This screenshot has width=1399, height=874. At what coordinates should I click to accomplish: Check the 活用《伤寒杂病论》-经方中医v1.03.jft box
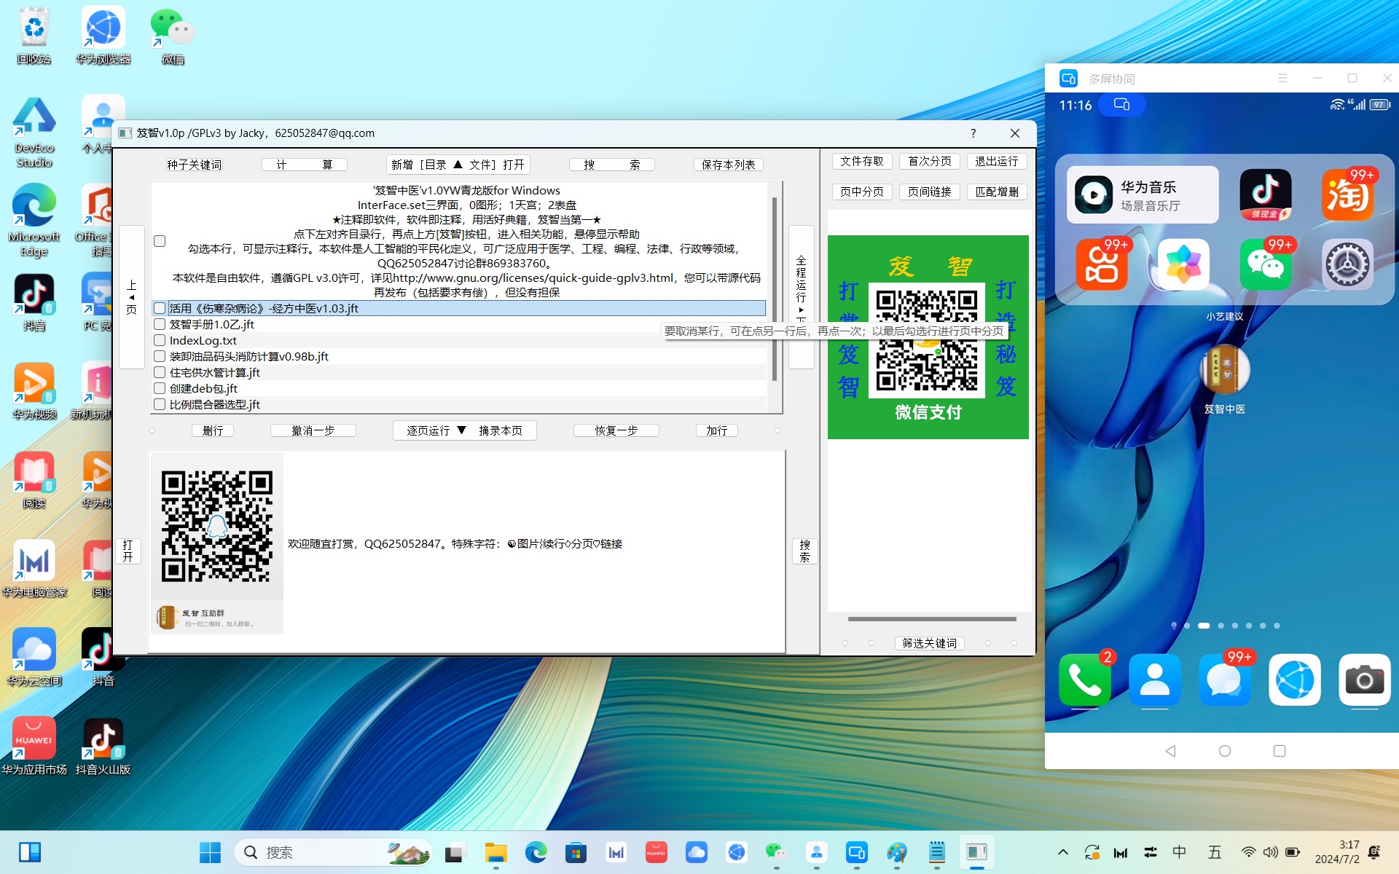pyautogui.click(x=160, y=308)
